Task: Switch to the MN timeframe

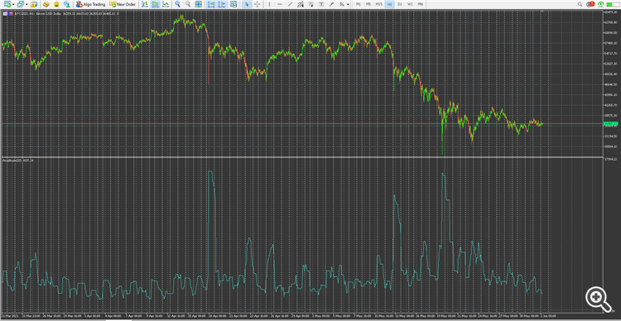Action: (x=420, y=4)
